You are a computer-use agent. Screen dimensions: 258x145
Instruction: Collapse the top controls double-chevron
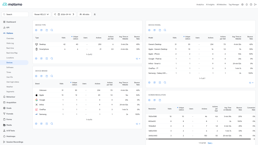pyautogui.click(x=95, y=14)
